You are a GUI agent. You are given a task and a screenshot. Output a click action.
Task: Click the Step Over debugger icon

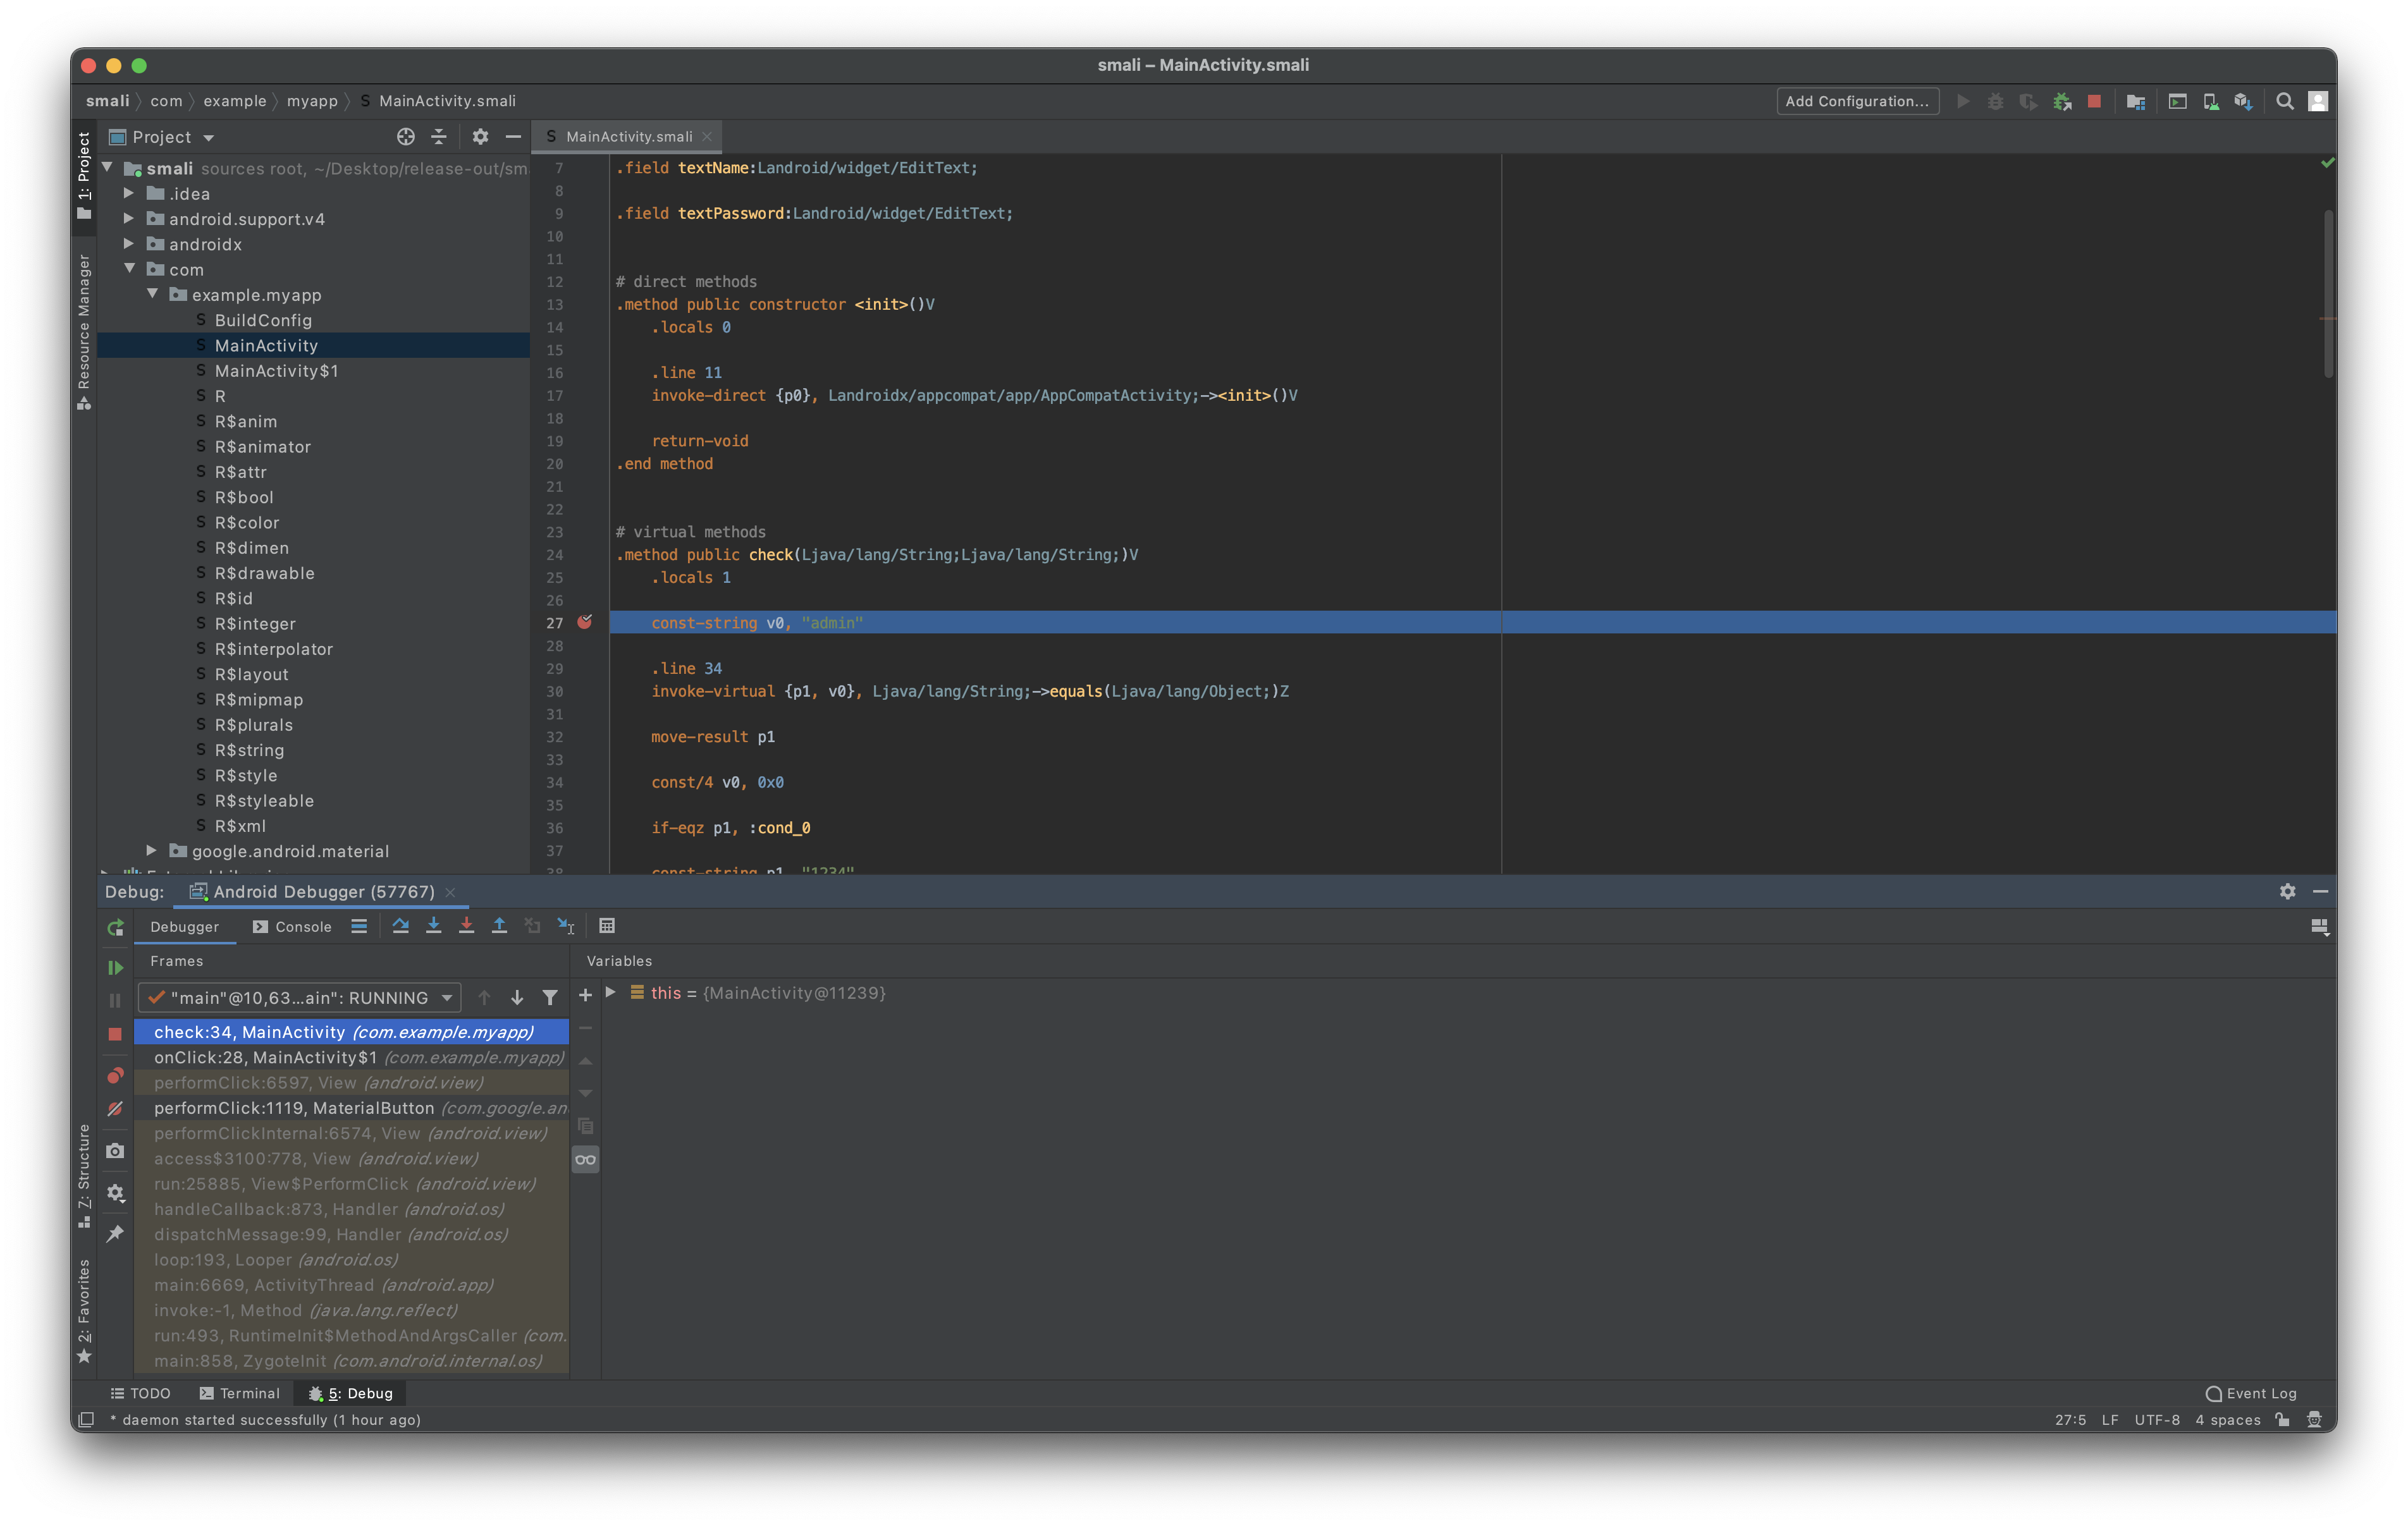tap(400, 926)
